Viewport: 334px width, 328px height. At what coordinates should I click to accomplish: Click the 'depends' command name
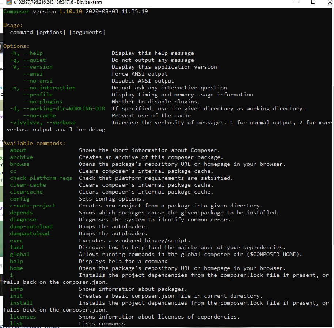[x=21, y=213]
